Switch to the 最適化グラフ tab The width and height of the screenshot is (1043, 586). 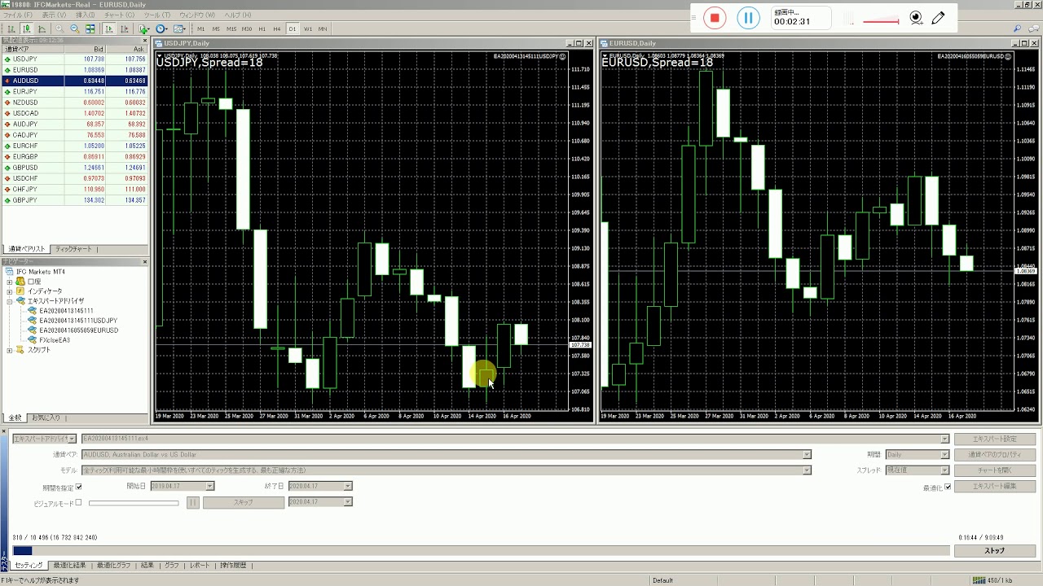tap(113, 565)
